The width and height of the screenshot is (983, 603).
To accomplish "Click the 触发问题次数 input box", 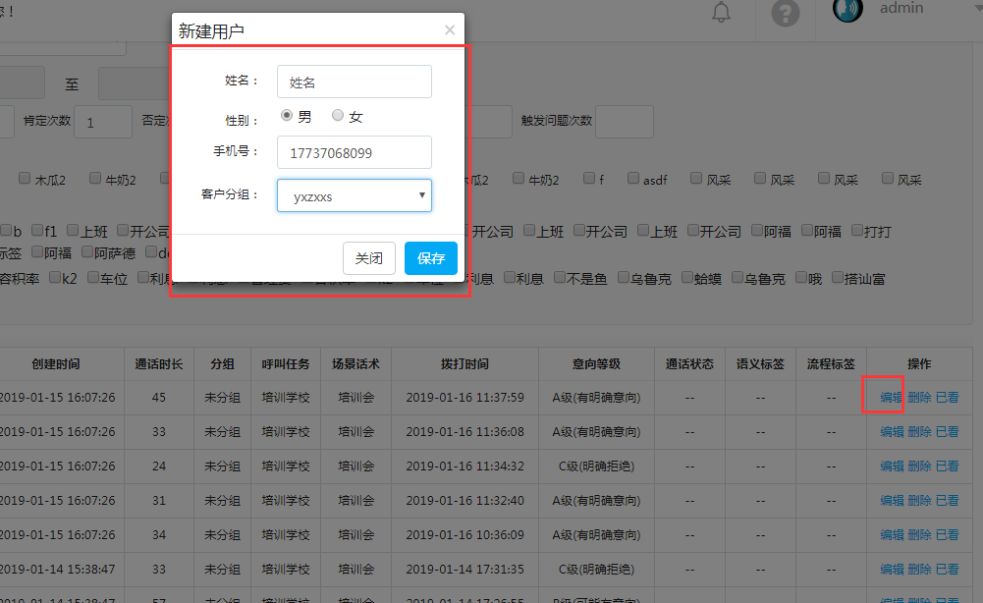I will pyautogui.click(x=624, y=122).
